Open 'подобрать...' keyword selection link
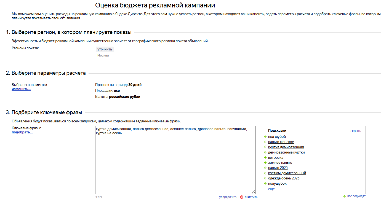Viewport: 381px width, 199px height. pyautogui.click(x=22, y=132)
